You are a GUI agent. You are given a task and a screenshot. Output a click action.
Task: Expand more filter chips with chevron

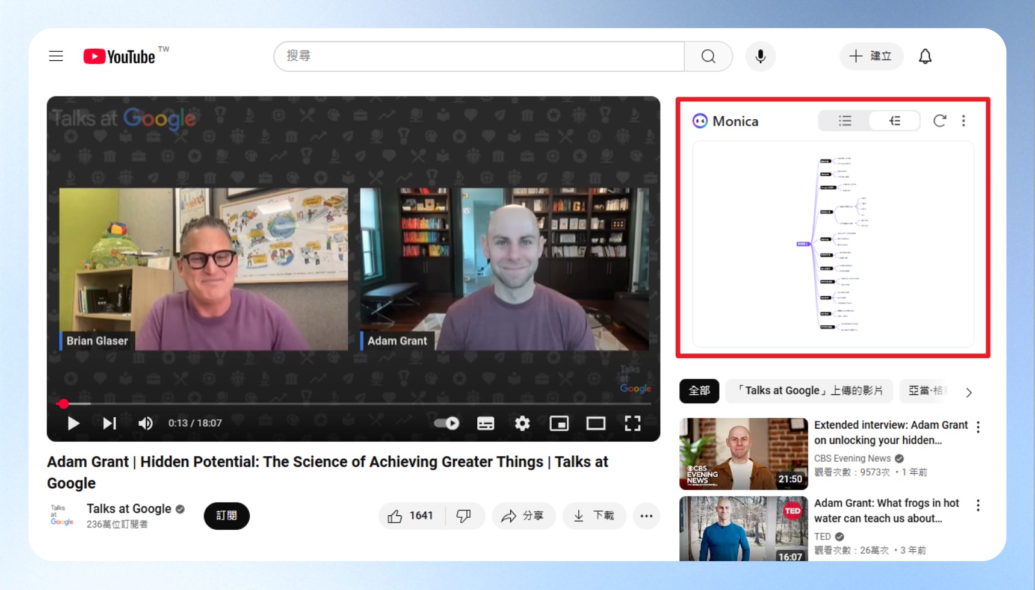coord(968,393)
